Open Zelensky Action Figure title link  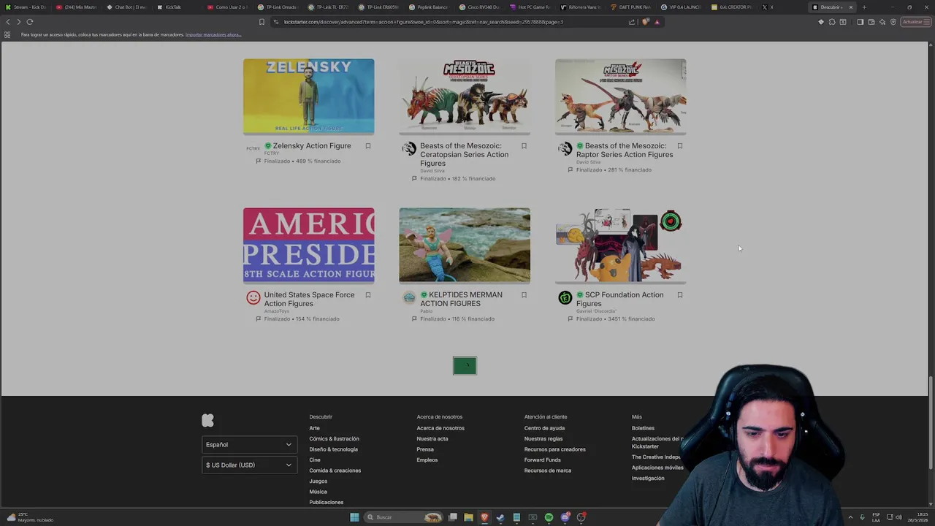coord(312,146)
